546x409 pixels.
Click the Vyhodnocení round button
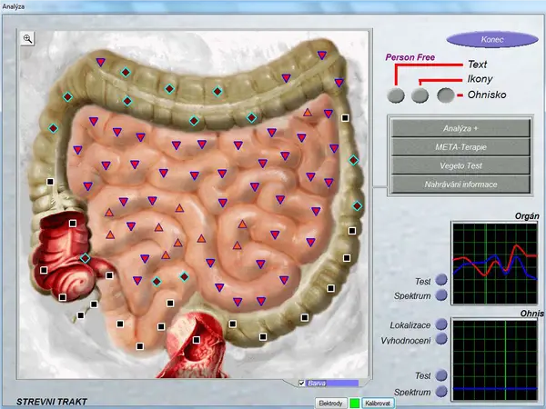(x=441, y=339)
